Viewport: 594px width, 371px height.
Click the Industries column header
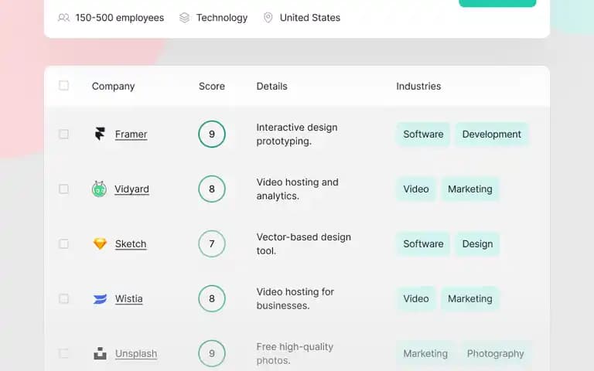(418, 87)
